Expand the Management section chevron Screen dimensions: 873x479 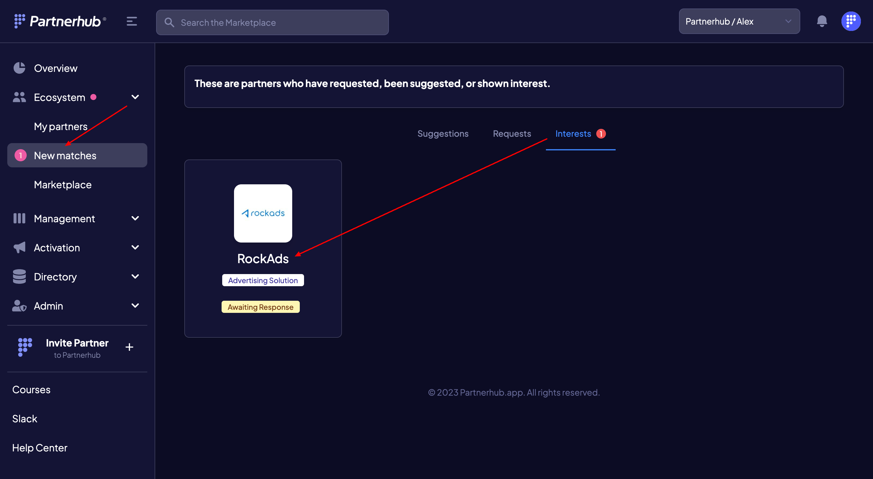[x=135, y=218]
